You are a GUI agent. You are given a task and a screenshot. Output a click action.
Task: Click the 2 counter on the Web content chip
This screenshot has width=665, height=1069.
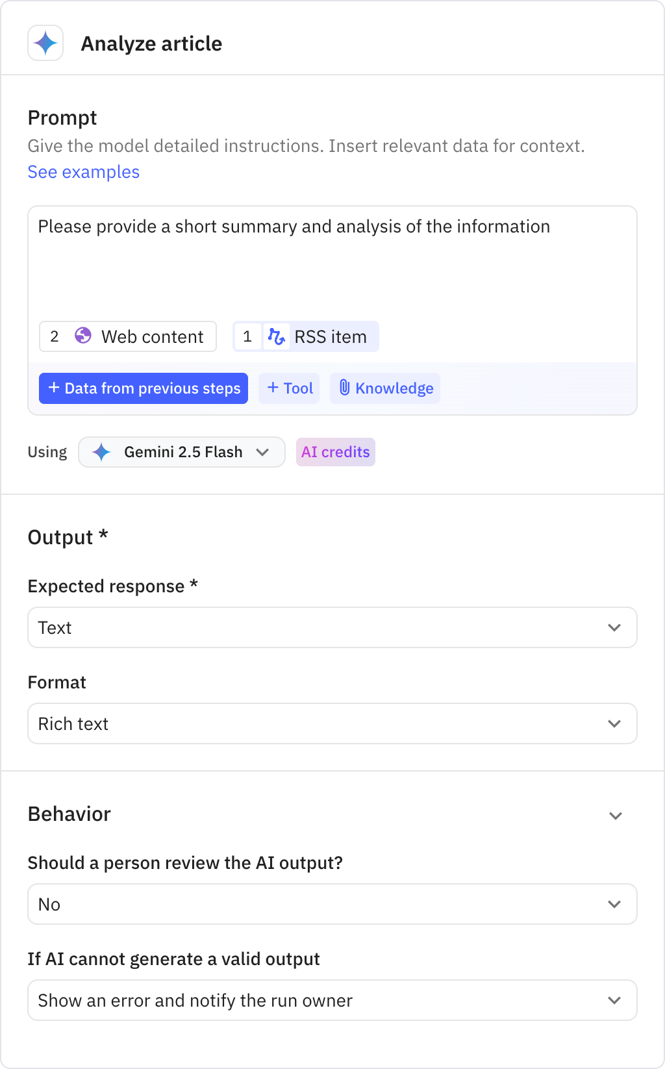click(55, 336)
